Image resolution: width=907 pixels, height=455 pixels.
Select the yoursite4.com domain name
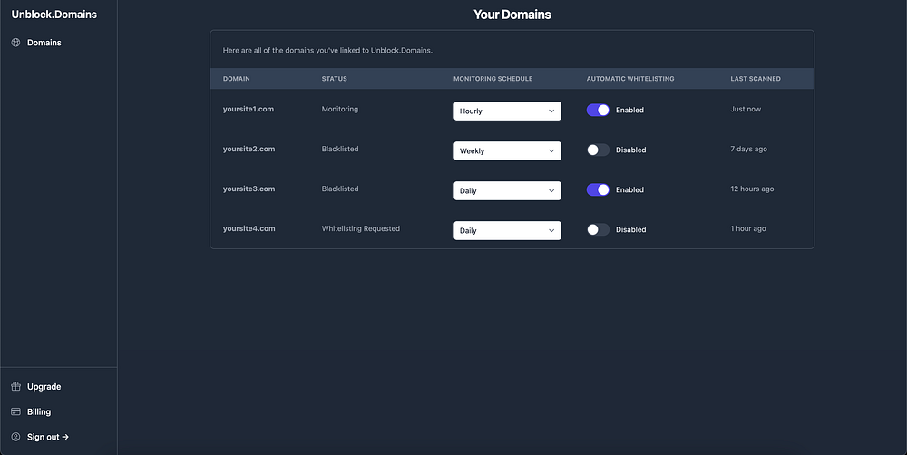coord(249,228)
